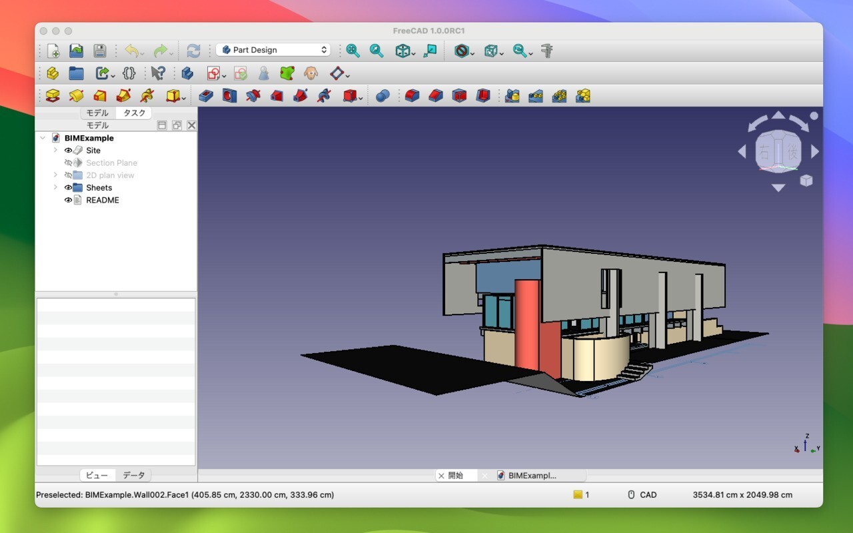Switch to the ビュー property tab
853x533 pixels.
coord(97,475)
